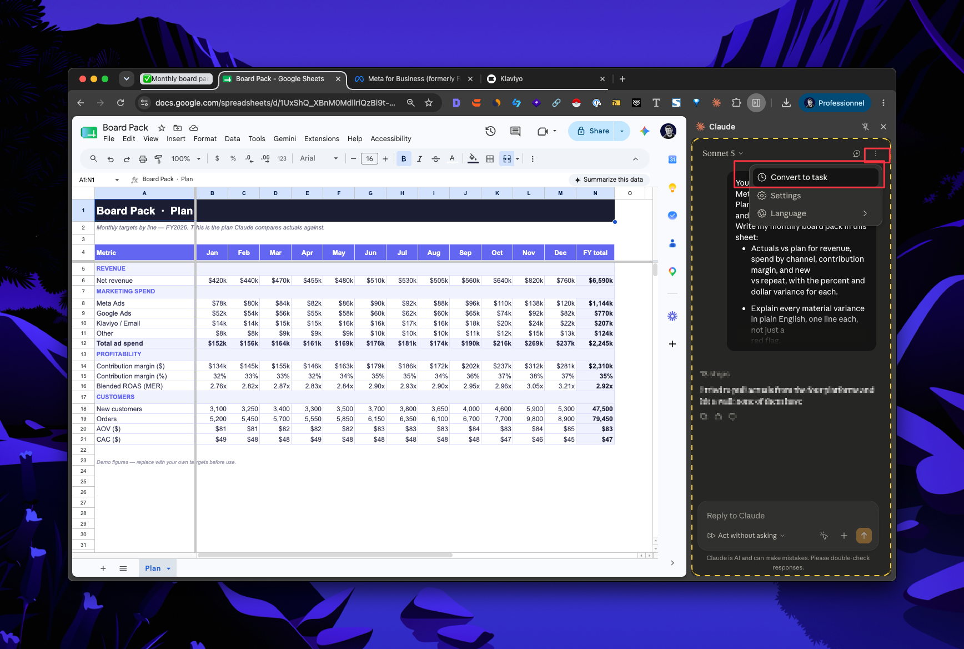Collapse the Sheets toolbar header chevron
964x649 pixels.
(635, 159)
